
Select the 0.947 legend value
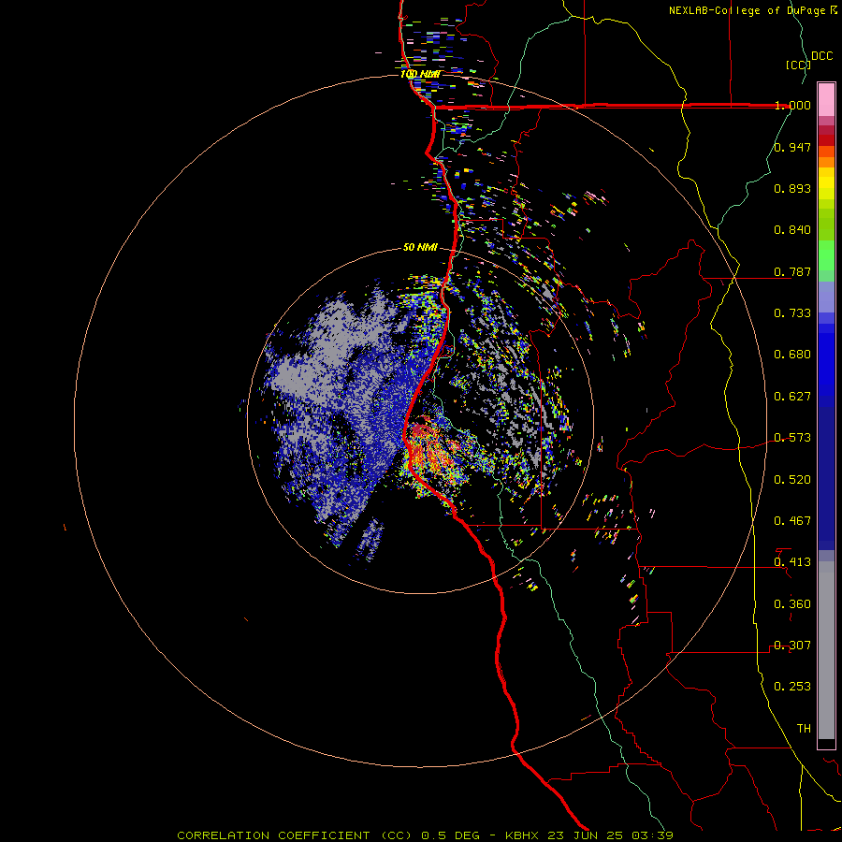coord(792,147)
